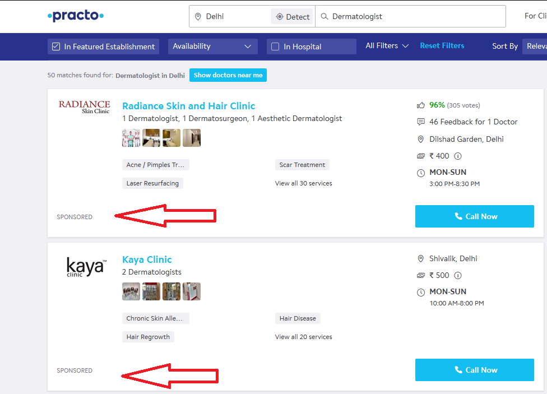Click the 46 Feedback for 1 Doctor text

coord(474,122)
